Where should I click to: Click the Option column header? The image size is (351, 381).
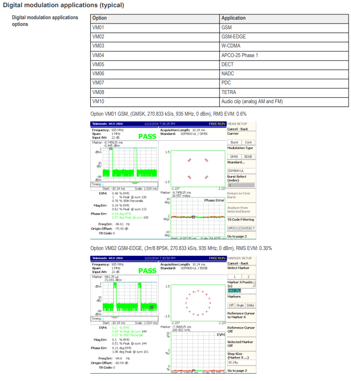pos(155,18)
